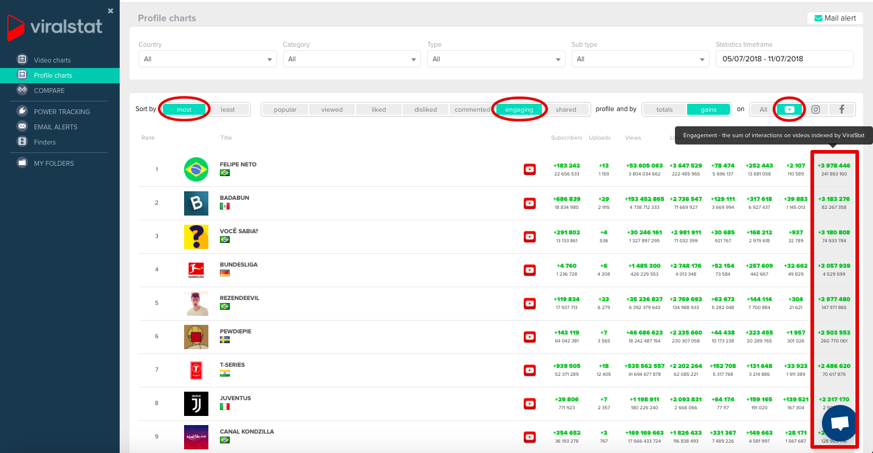Click PewDiePie profile thumbnail
Viewport: 873px width, 453px height.
point(196,336)
